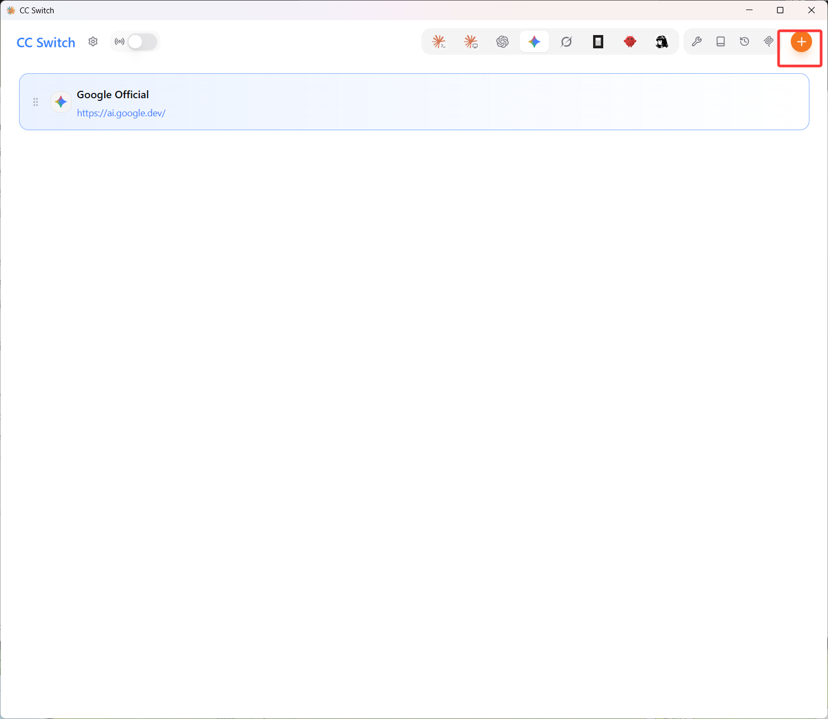Open the https://ai.google.dev/ link
Screen dimensions: 828x719
[x=121, y=113]
